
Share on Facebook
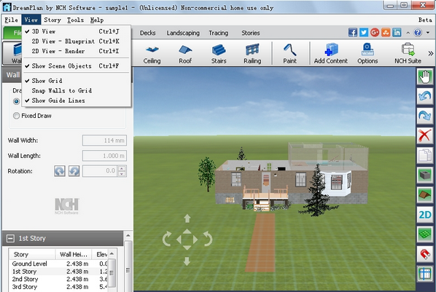point(353,33)
